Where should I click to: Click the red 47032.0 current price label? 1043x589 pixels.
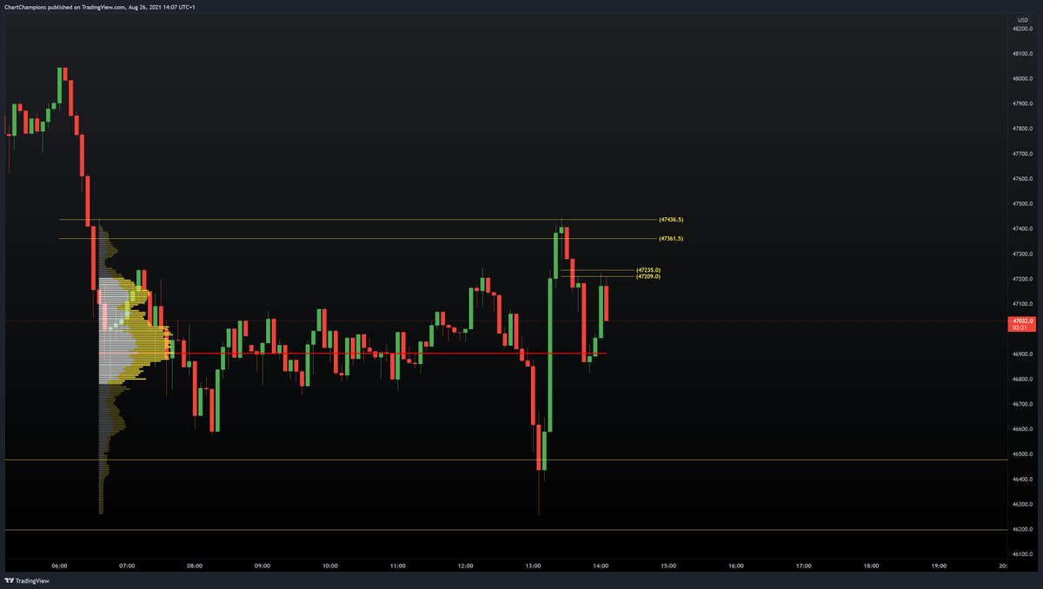(x=1021, y=325)
